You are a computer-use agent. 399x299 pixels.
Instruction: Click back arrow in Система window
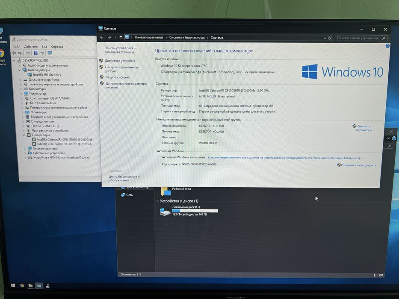[101, 37]
